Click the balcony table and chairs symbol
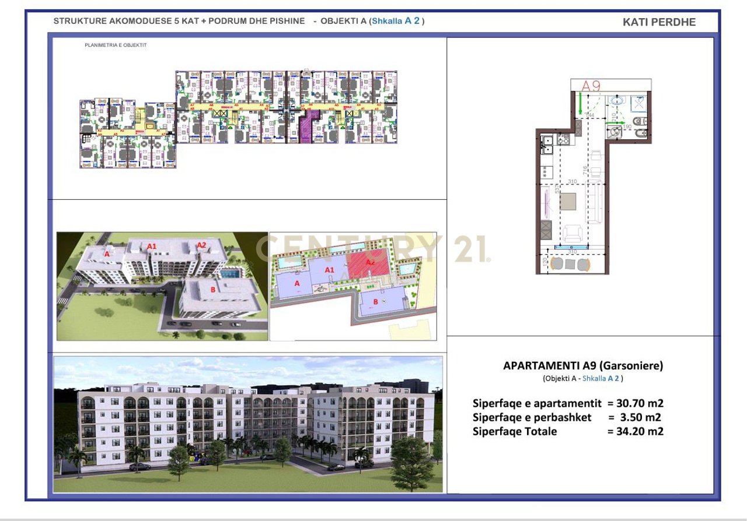Screen dimensions: 747x521 tap(570, 264)
